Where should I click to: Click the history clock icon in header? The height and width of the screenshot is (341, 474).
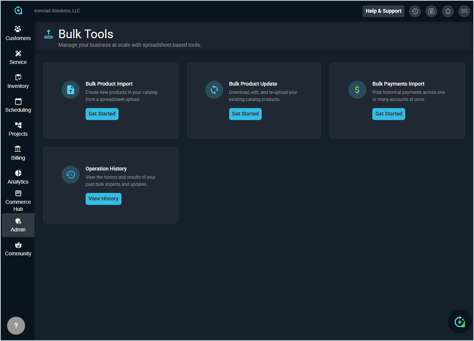pyautogui.click(x=415, y=11)
